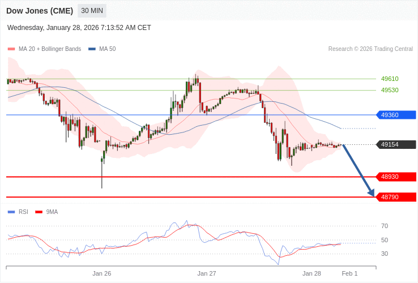Click the 49610 resistance level label
This screenshot has width=418, height=283.
coord(390,79)
